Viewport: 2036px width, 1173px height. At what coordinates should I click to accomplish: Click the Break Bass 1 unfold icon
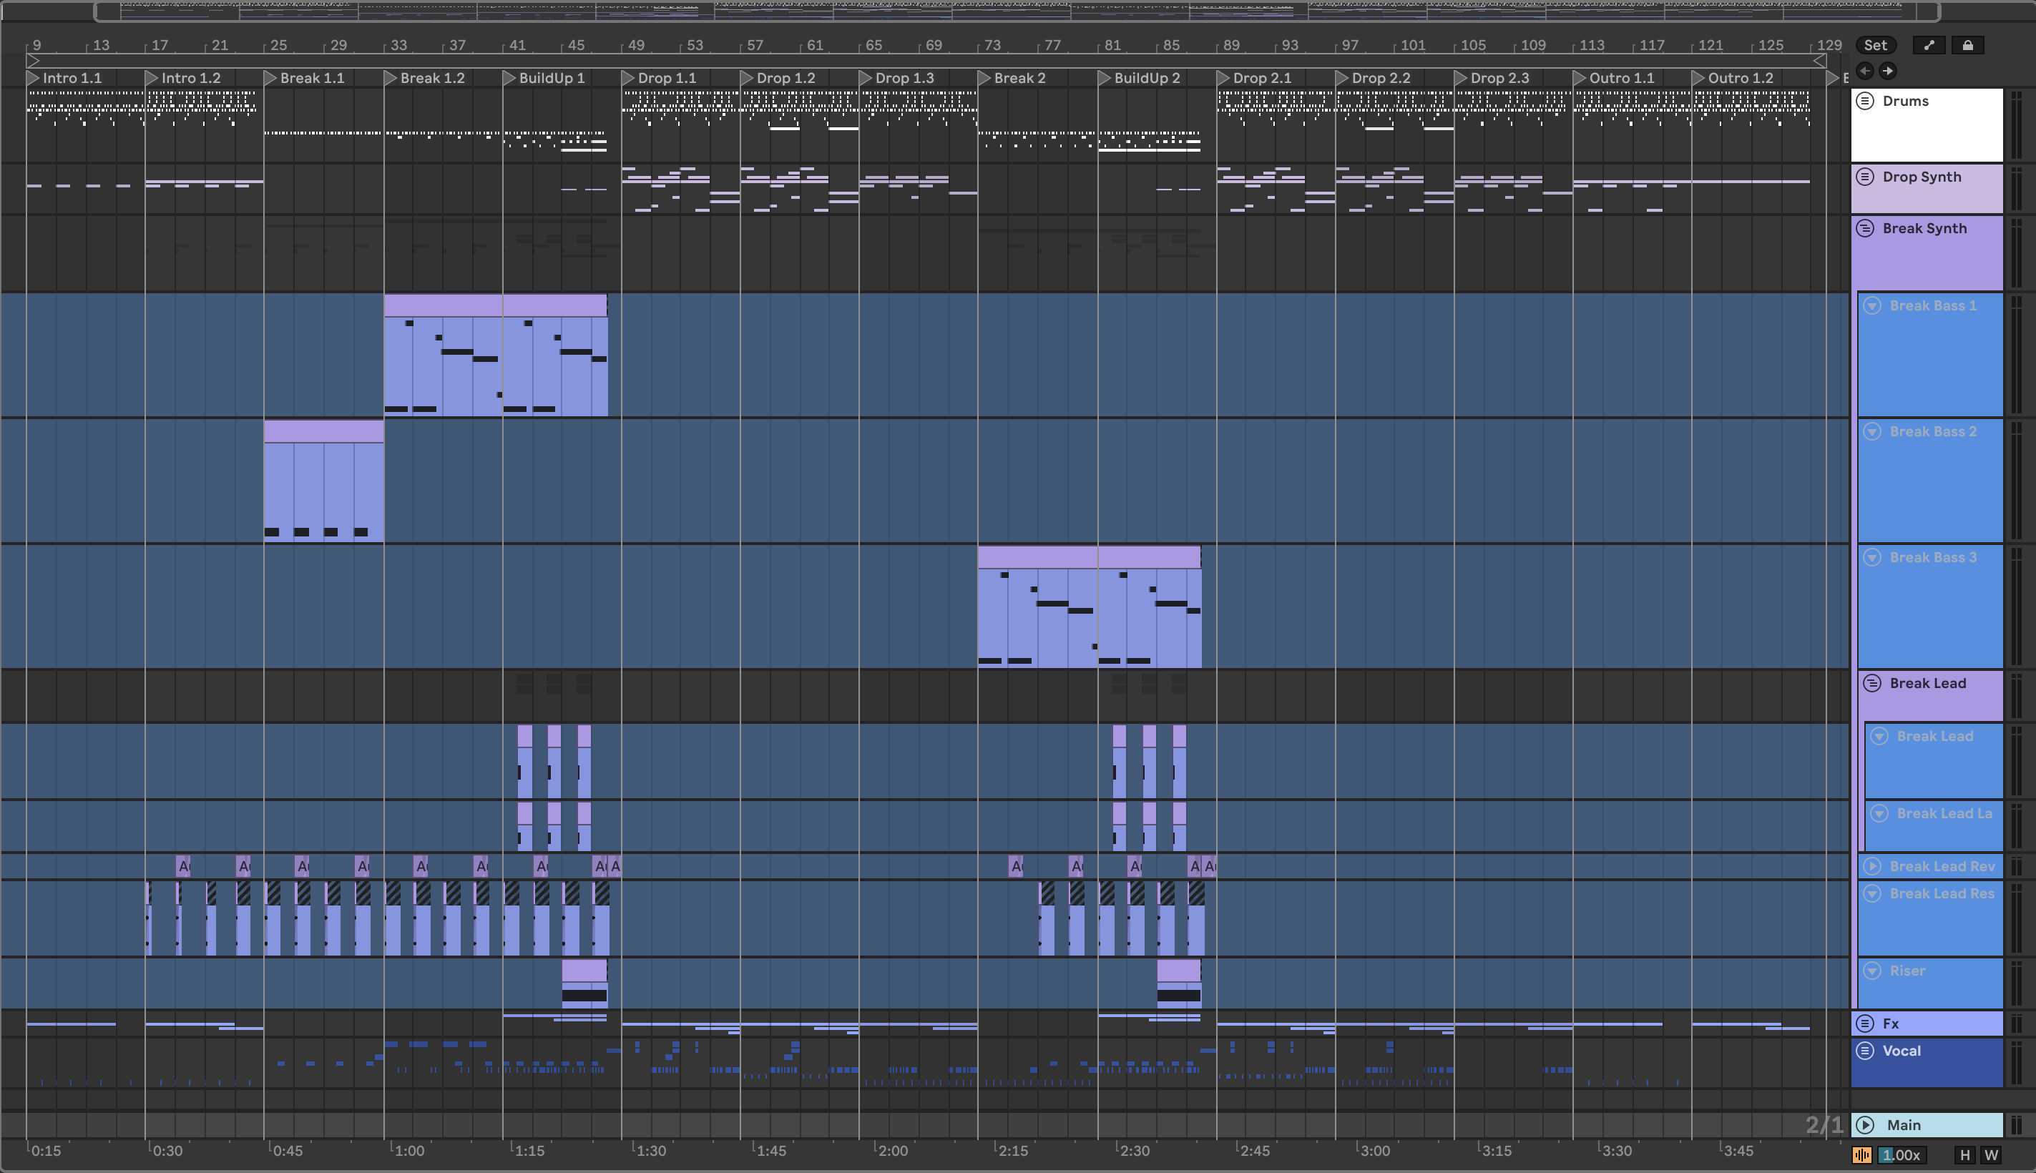click(1872, 305)
